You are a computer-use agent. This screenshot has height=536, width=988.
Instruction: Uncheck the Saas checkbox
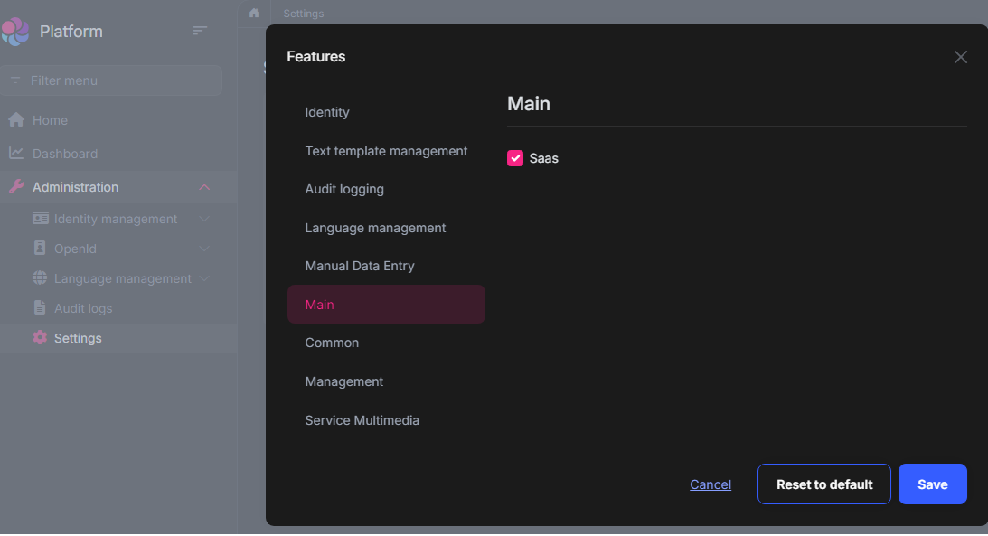[x=515, y=158]
